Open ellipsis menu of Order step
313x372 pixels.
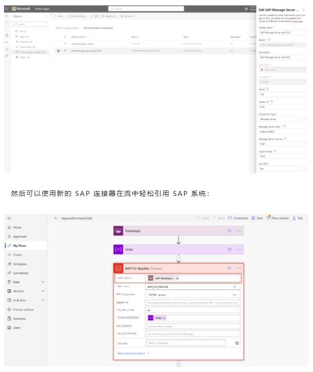pyautogui.click(x=239, y=249)
